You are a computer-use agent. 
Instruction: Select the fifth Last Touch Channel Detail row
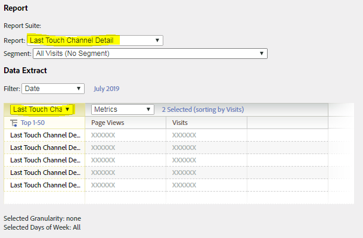click(x=45, y=185)
